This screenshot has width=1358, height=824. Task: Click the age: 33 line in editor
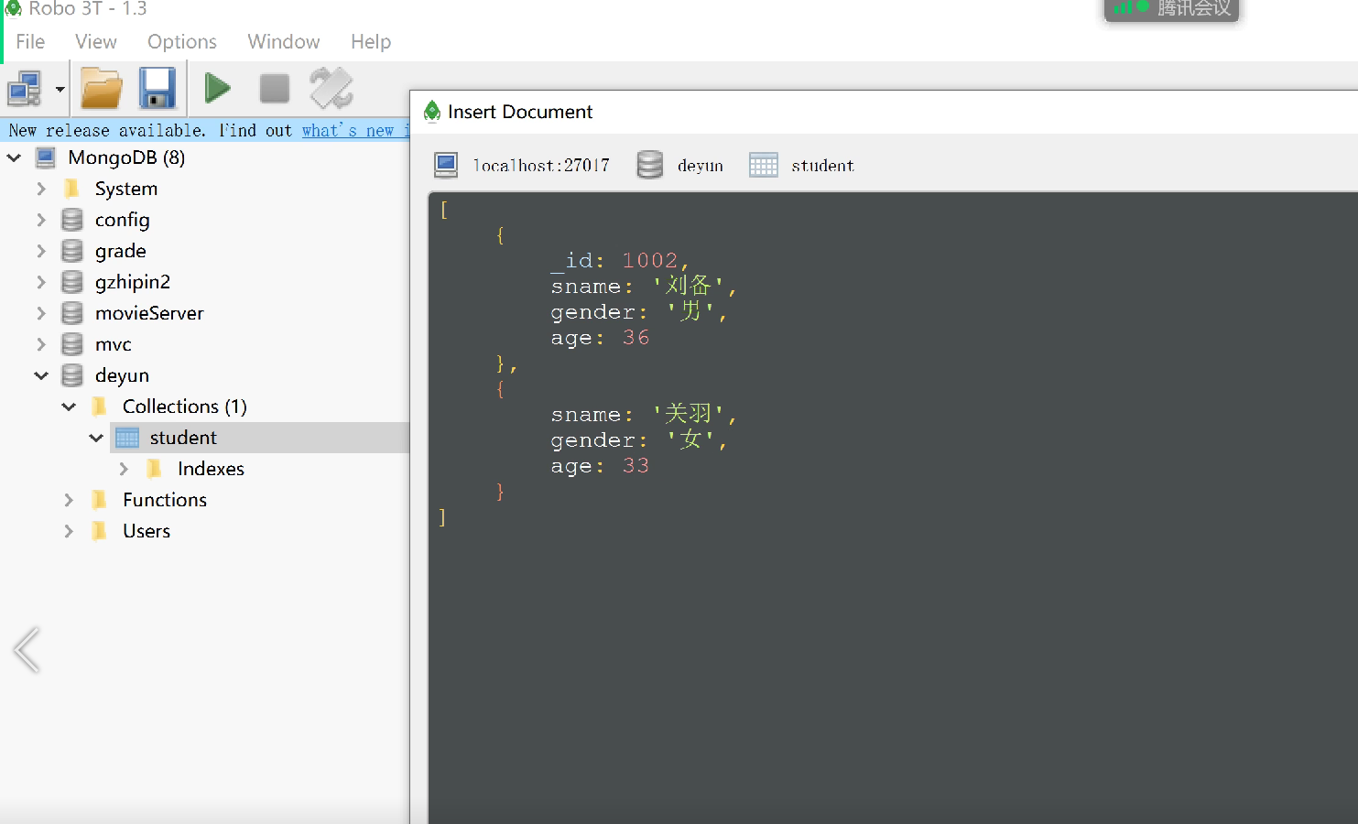point(600,466)
